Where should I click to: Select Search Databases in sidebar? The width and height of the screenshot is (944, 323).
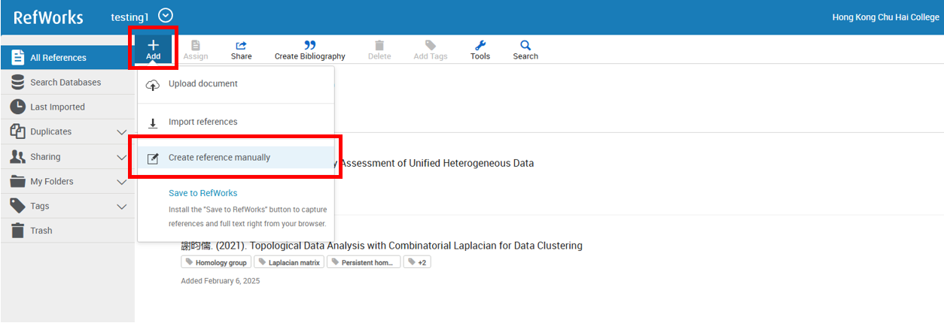(65, 83)
